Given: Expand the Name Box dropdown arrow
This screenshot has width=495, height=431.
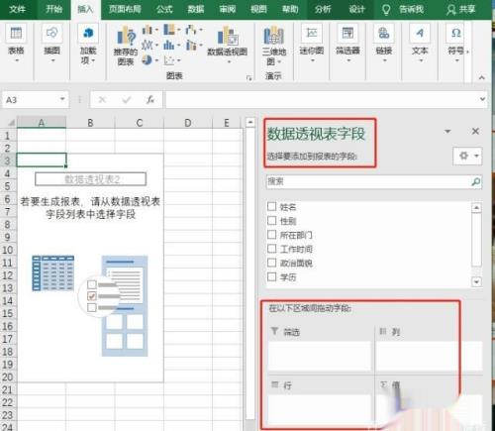Looking at the screenshot, I should click(x=62, y=99).
